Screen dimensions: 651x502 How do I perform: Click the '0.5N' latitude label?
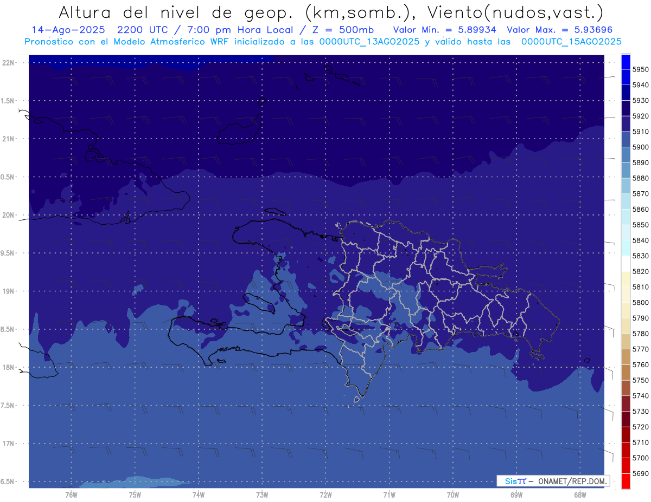[x=8, y=177]
